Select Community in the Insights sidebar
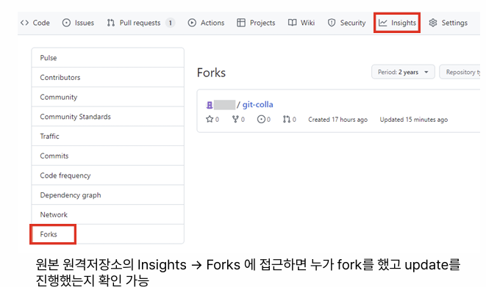 [107, 97]
